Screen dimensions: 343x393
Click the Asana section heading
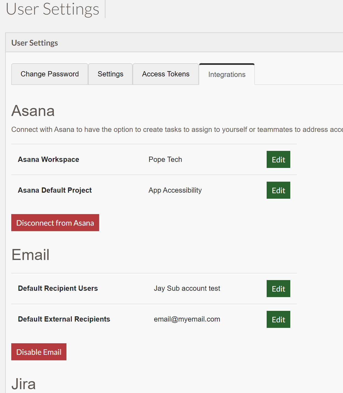[x=33, y=111]
